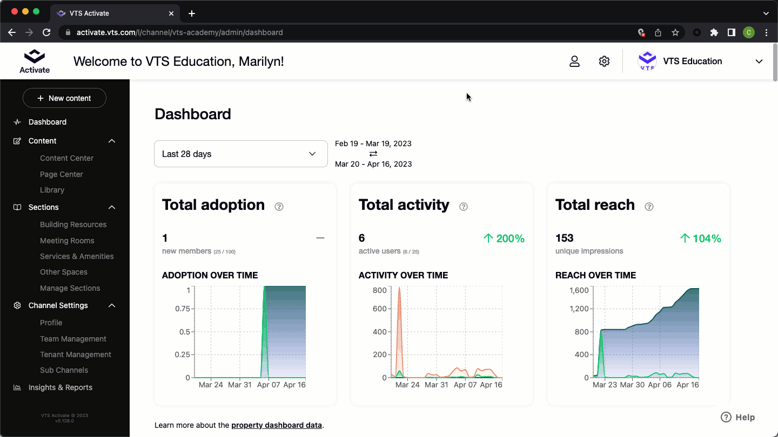The width and height of the screenshot is (778, 437).
Task: Close the VTS Activate browser tab
Action: (x=171, y=13)
